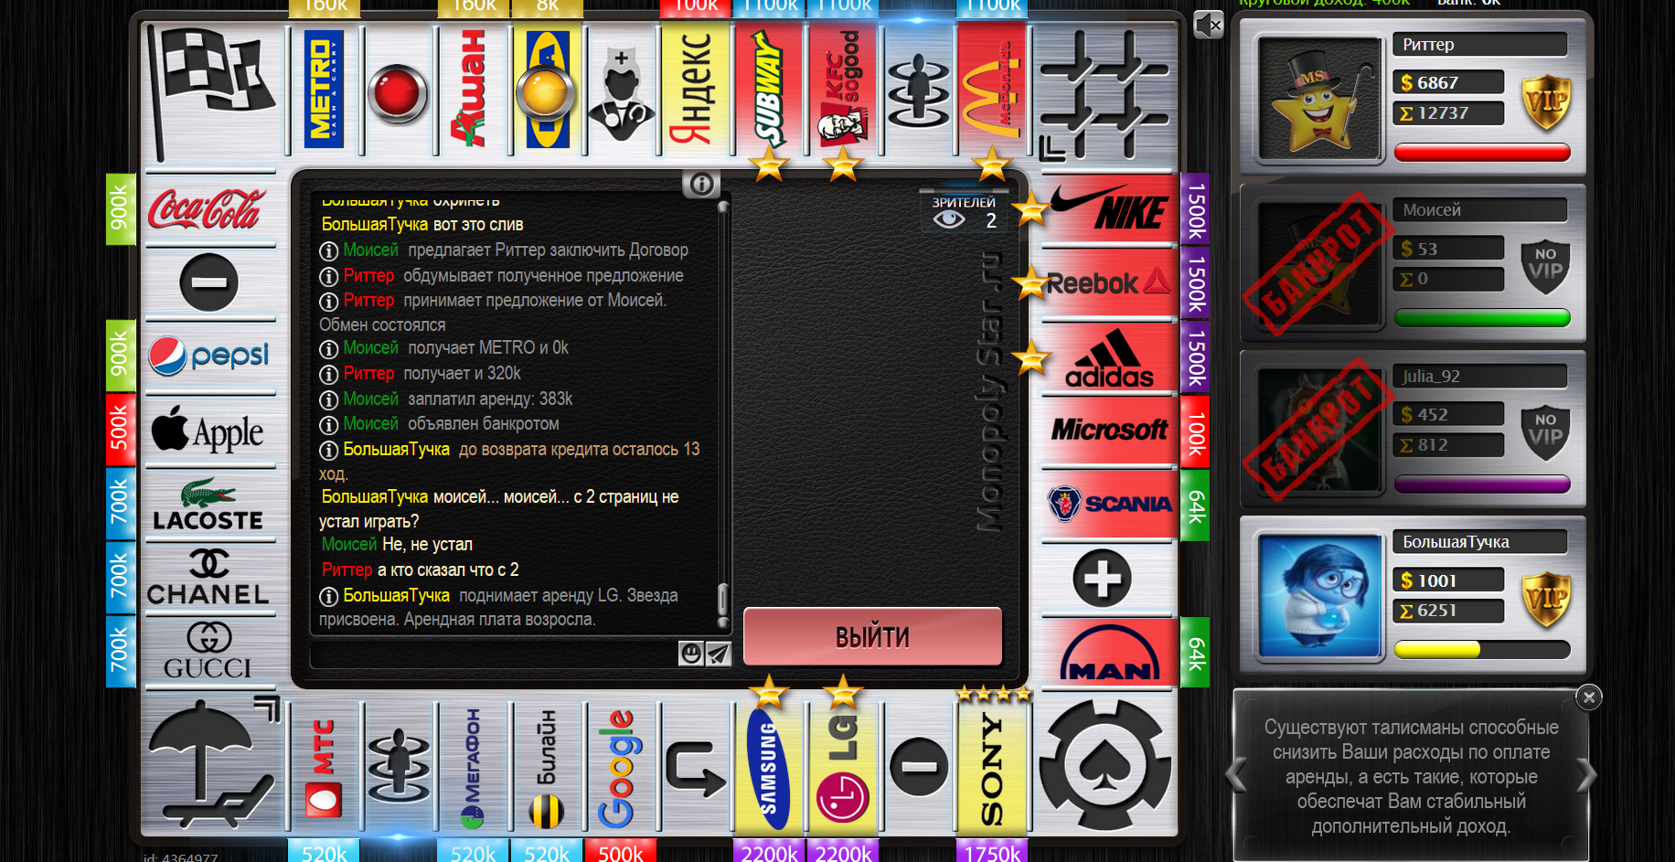Close the talisman tip panel
The height and width of the screenshot is (862, 1675).
coord(1589,697)
